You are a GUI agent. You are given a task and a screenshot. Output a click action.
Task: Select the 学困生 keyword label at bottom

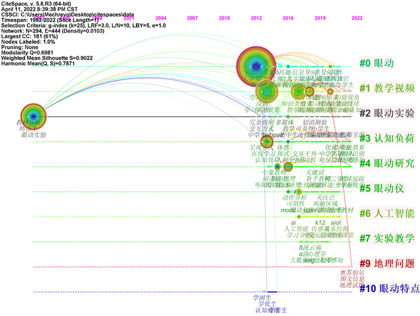tap(262, 297)
